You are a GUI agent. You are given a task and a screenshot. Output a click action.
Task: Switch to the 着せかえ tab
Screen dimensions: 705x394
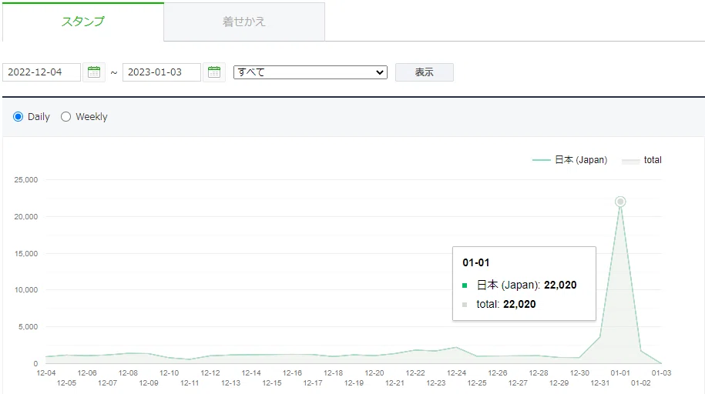click(244, 22)
